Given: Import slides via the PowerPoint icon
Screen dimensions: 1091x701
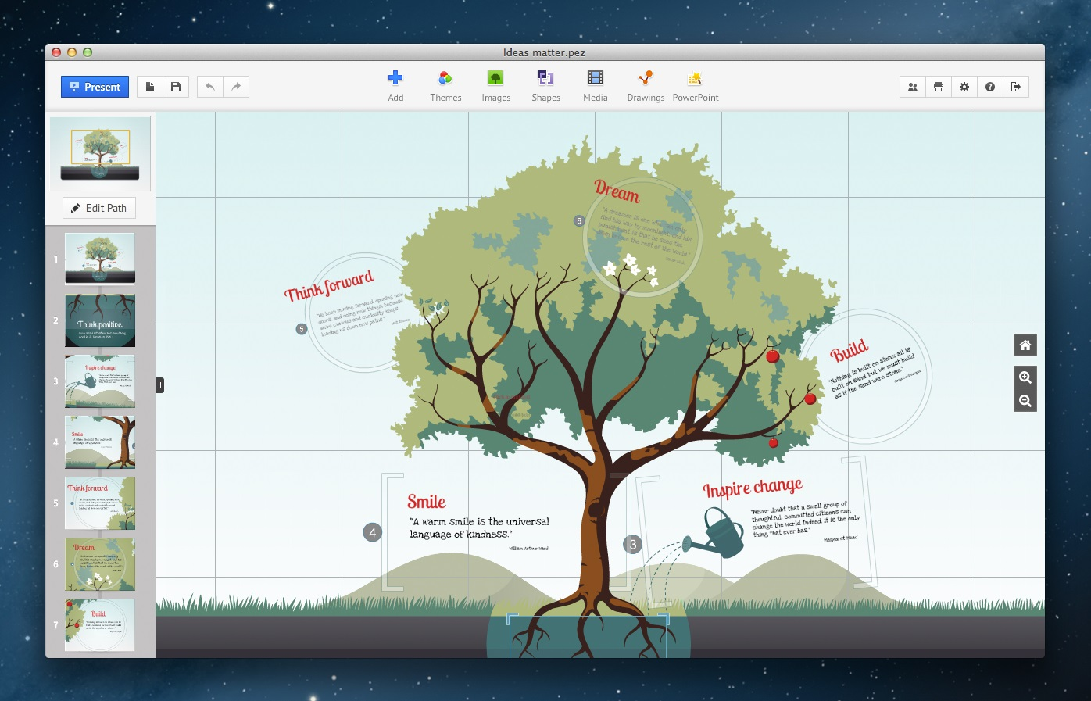Looking at the screenshot, I should click(695, 84).
